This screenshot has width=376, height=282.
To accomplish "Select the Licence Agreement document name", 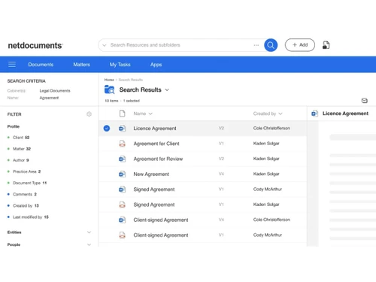I will (155, 129).
